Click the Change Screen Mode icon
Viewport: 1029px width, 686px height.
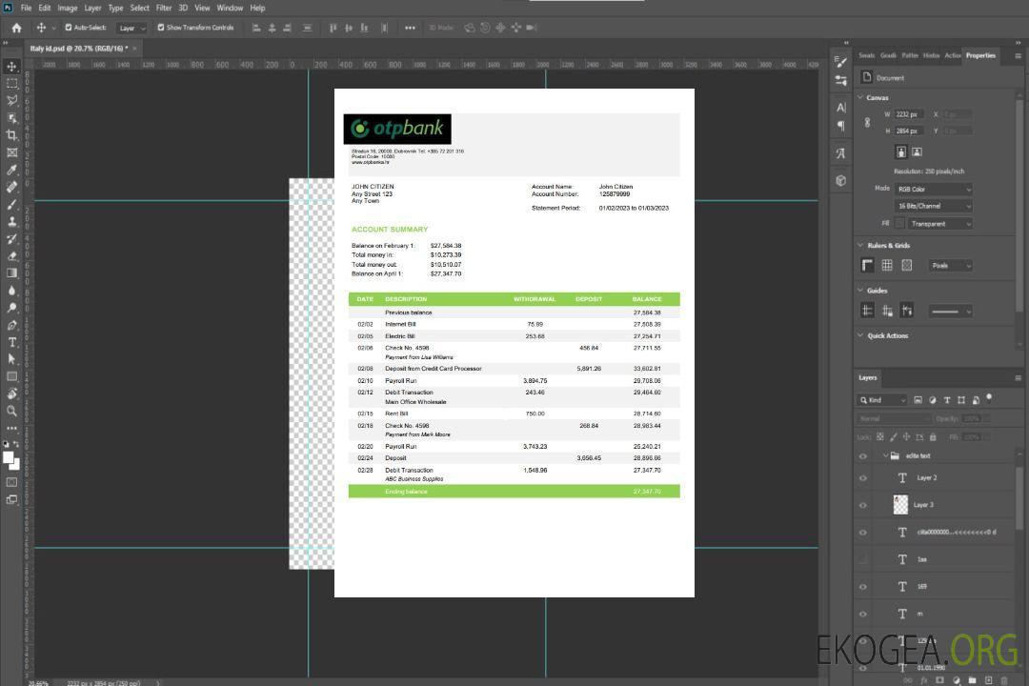tap(11, 499)
